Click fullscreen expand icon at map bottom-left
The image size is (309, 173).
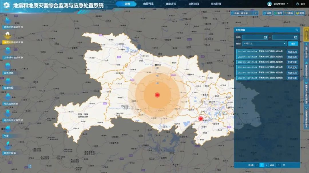(x=29, y=166)
